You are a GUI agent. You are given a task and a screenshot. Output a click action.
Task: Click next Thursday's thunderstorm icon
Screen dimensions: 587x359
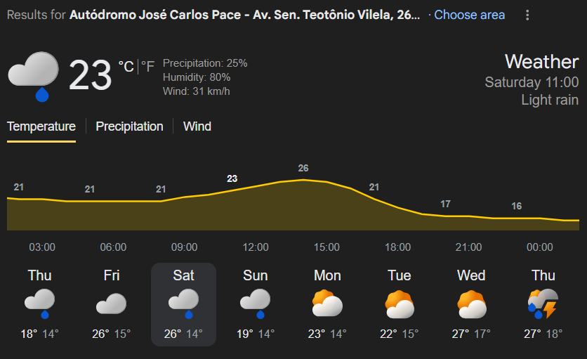(x=543, y=303)
